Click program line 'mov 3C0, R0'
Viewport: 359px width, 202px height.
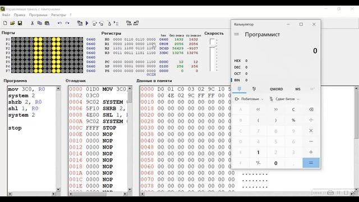26,89
